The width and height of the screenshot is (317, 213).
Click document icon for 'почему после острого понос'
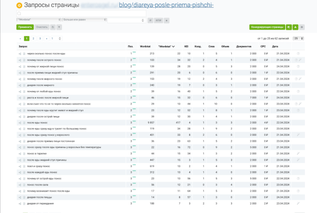click(x=24, y=60)
